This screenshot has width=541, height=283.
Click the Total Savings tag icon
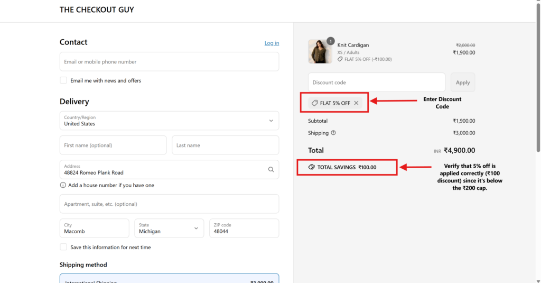(x=312, y=167)
